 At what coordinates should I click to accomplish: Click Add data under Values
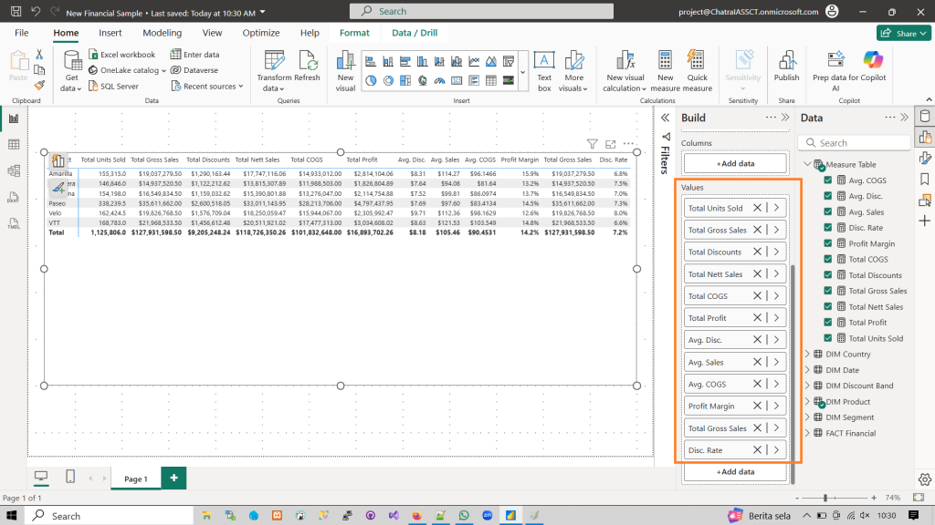tap(735, 471)
